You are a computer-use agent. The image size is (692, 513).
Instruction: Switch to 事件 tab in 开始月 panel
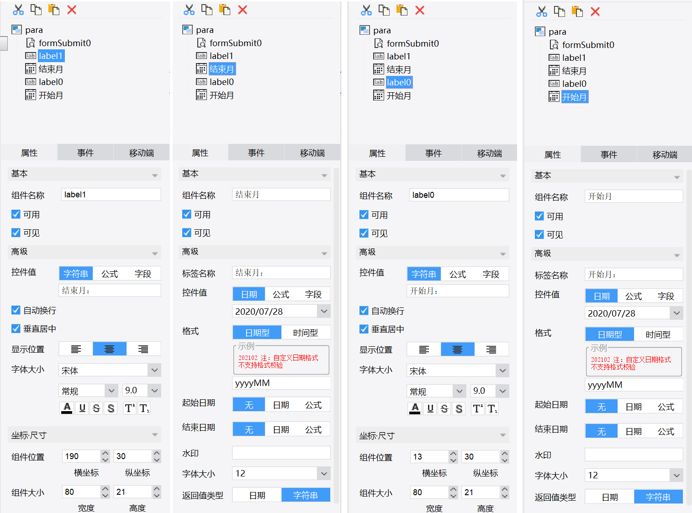pos(609,154)
